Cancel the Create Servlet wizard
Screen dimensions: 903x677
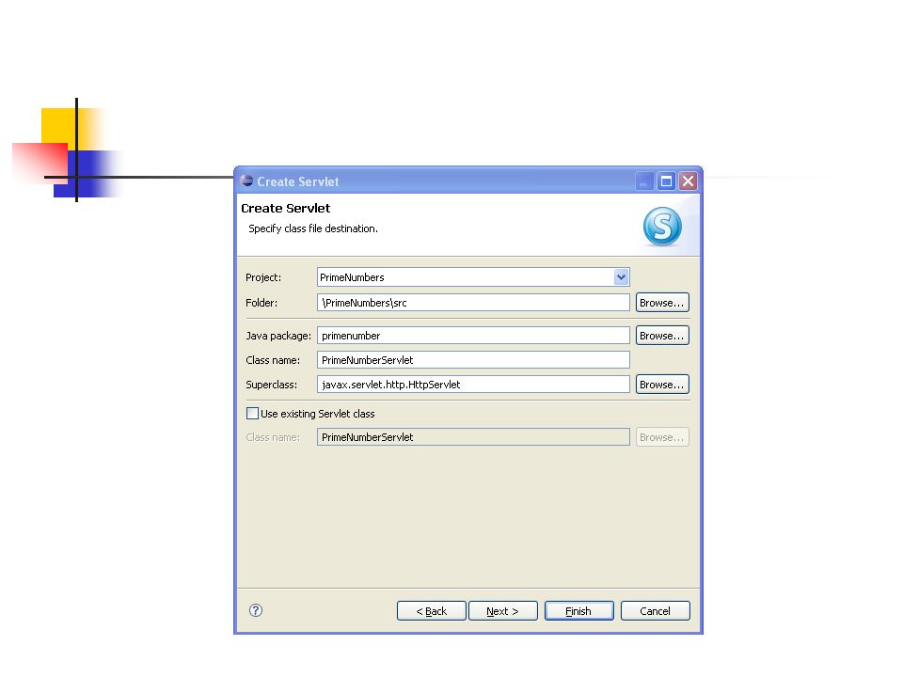[656, 611]
